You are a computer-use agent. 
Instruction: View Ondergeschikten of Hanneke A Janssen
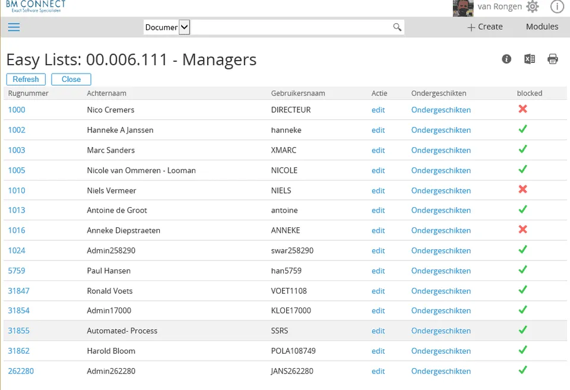tap(441, 130)
